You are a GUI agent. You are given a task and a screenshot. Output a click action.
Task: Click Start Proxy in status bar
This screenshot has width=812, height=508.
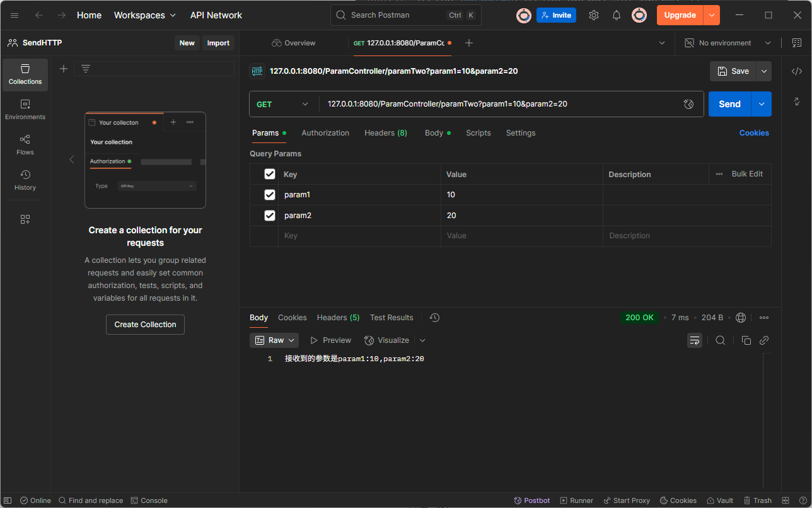coord(626,500)
